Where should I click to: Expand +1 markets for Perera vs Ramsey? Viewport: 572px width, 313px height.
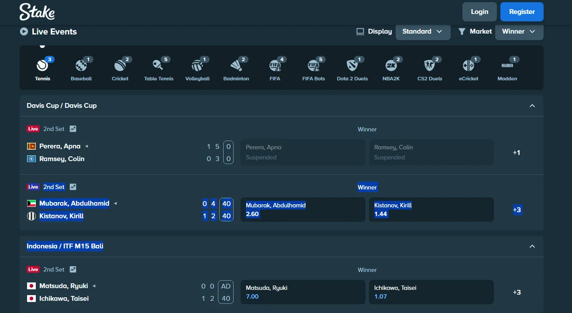click(517, 153)
